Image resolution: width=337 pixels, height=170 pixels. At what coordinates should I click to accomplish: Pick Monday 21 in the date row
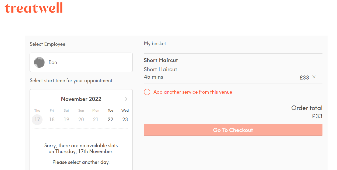point(96,119)
